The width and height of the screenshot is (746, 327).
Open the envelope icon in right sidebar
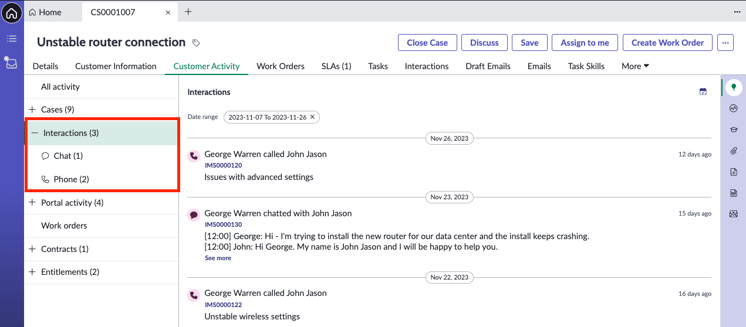733,214
